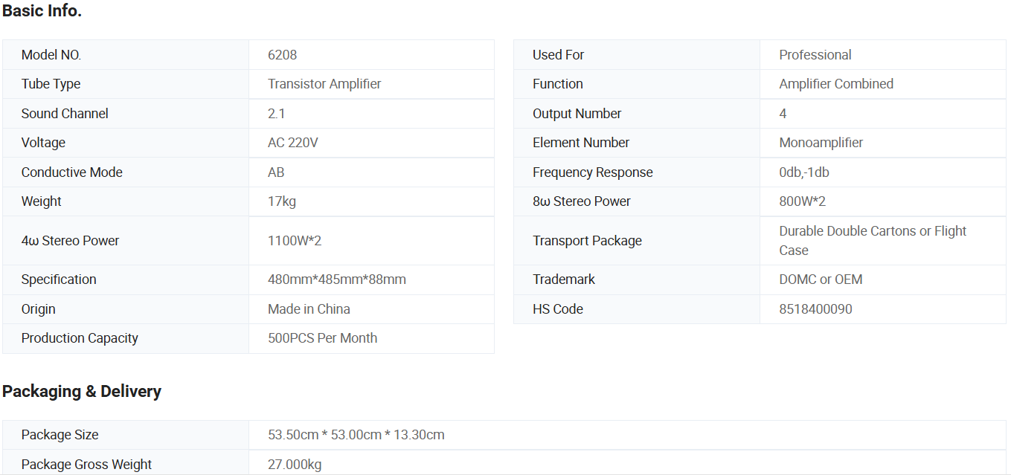
Task: Select the AC 220V voltage value
Action: pyautogui.click(x=293, y=143)
